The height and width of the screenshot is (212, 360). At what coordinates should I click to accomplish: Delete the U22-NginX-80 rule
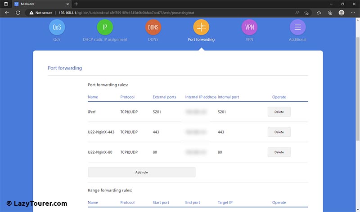pos(279,152)
